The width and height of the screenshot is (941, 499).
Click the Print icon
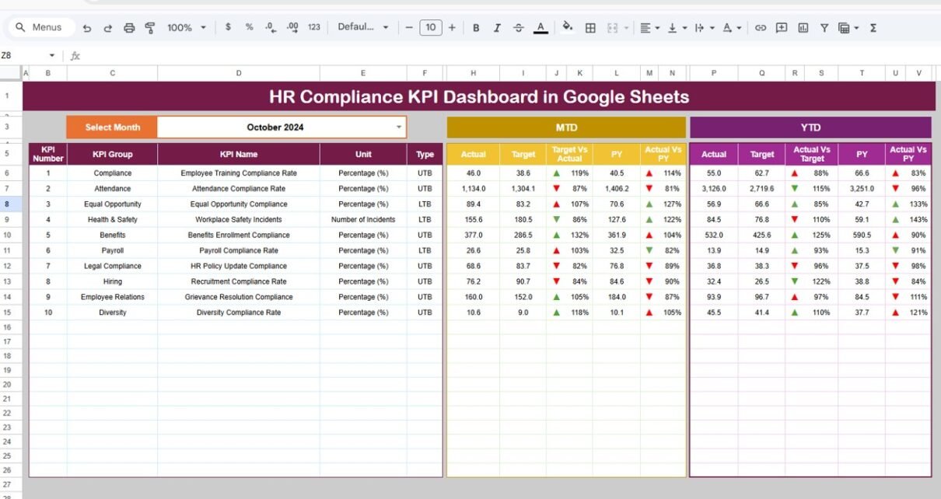point(129,27)
